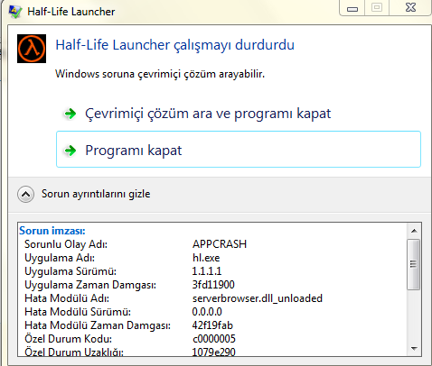Click the details scrollbar thumb
This screenshot has height=366, width=432.
(413, 264)
